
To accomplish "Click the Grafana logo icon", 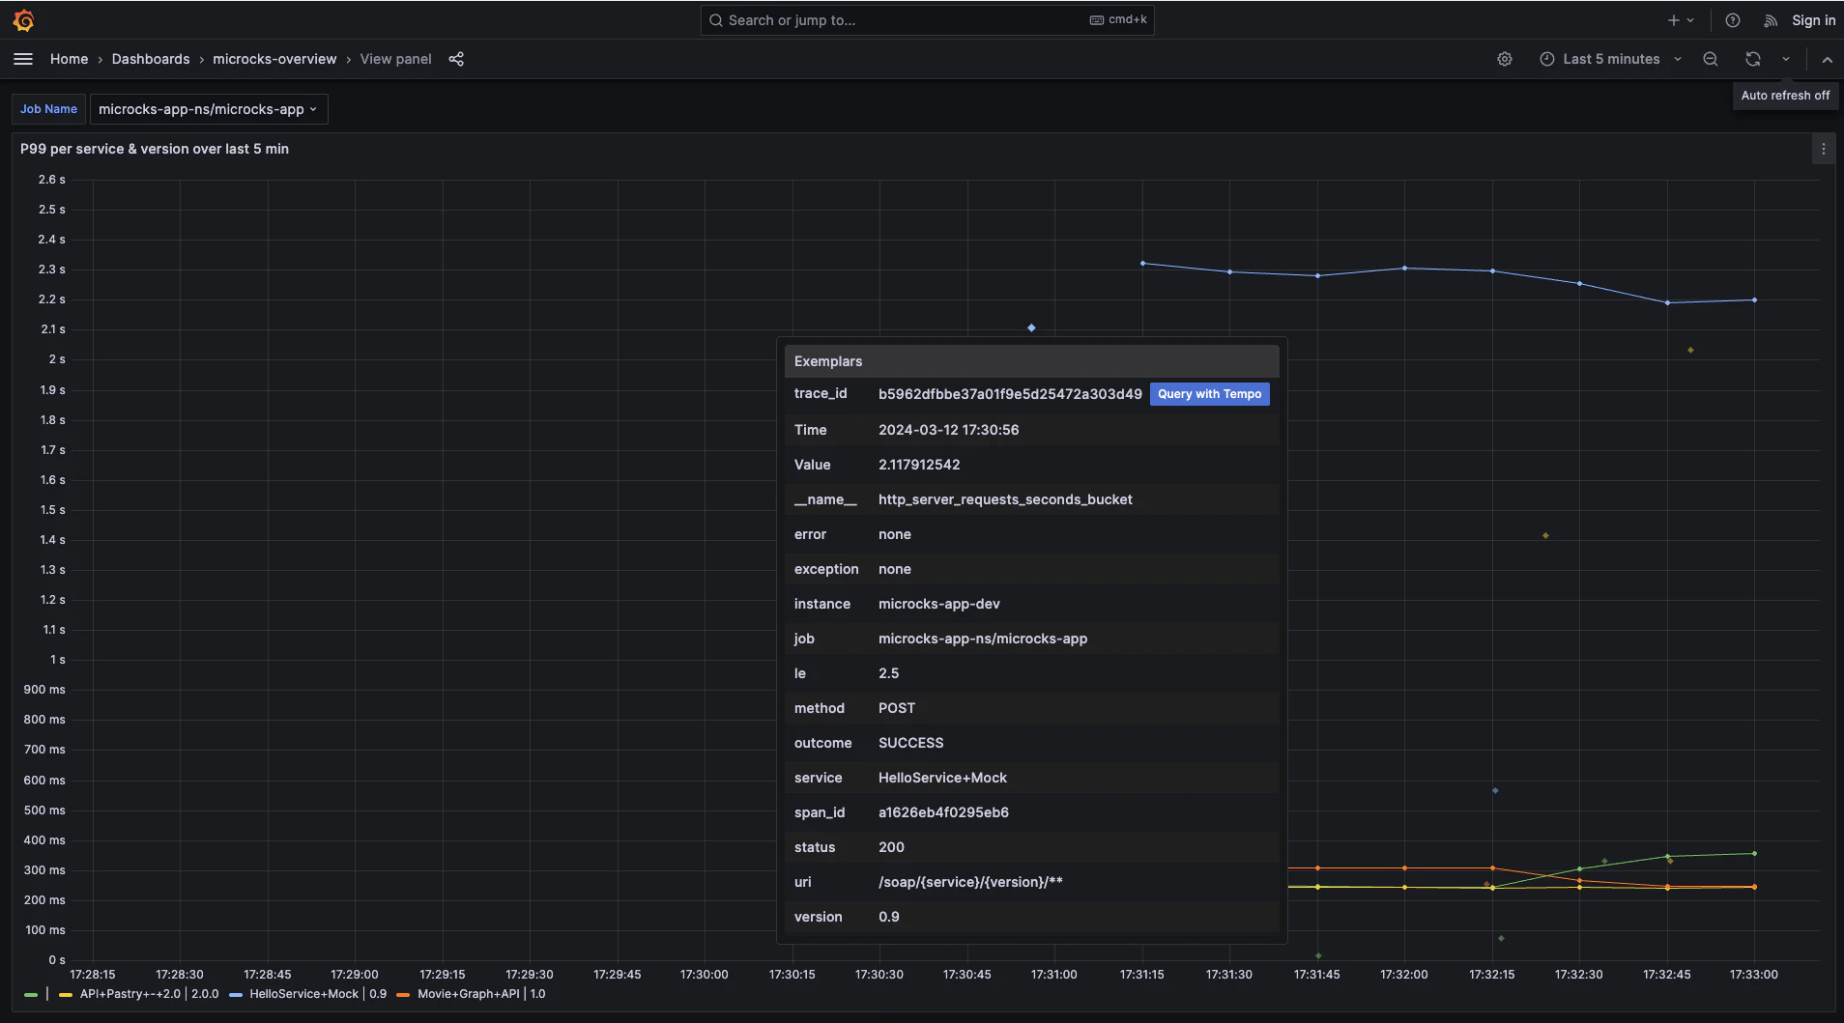I will pyautogui.click(x=23, y=20).
